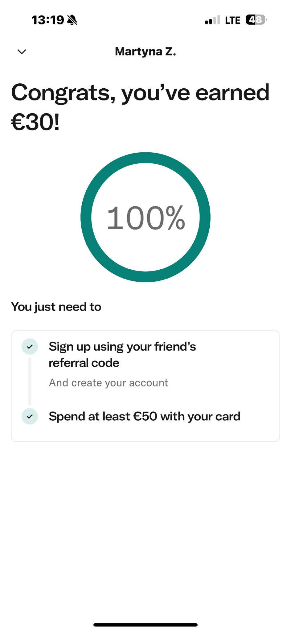Click the percent sign in the progress circle
The height and width of the screenshot is (632, 291).
coord(175,218)
